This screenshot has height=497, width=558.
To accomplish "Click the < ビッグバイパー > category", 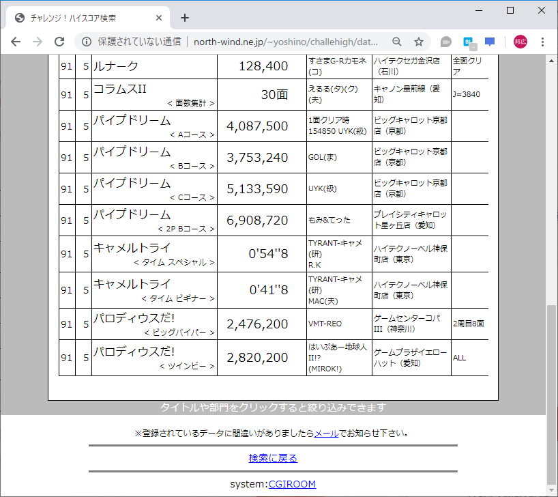I will point(179,332).
